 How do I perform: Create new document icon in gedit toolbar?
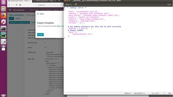[x=76, y=4]
